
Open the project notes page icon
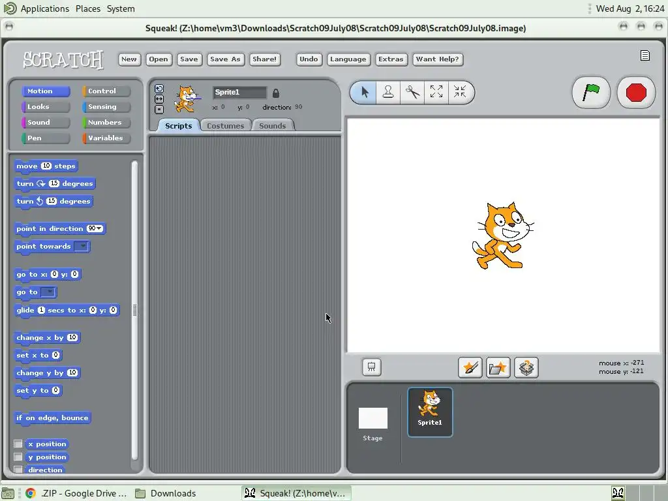click(645, 56)
